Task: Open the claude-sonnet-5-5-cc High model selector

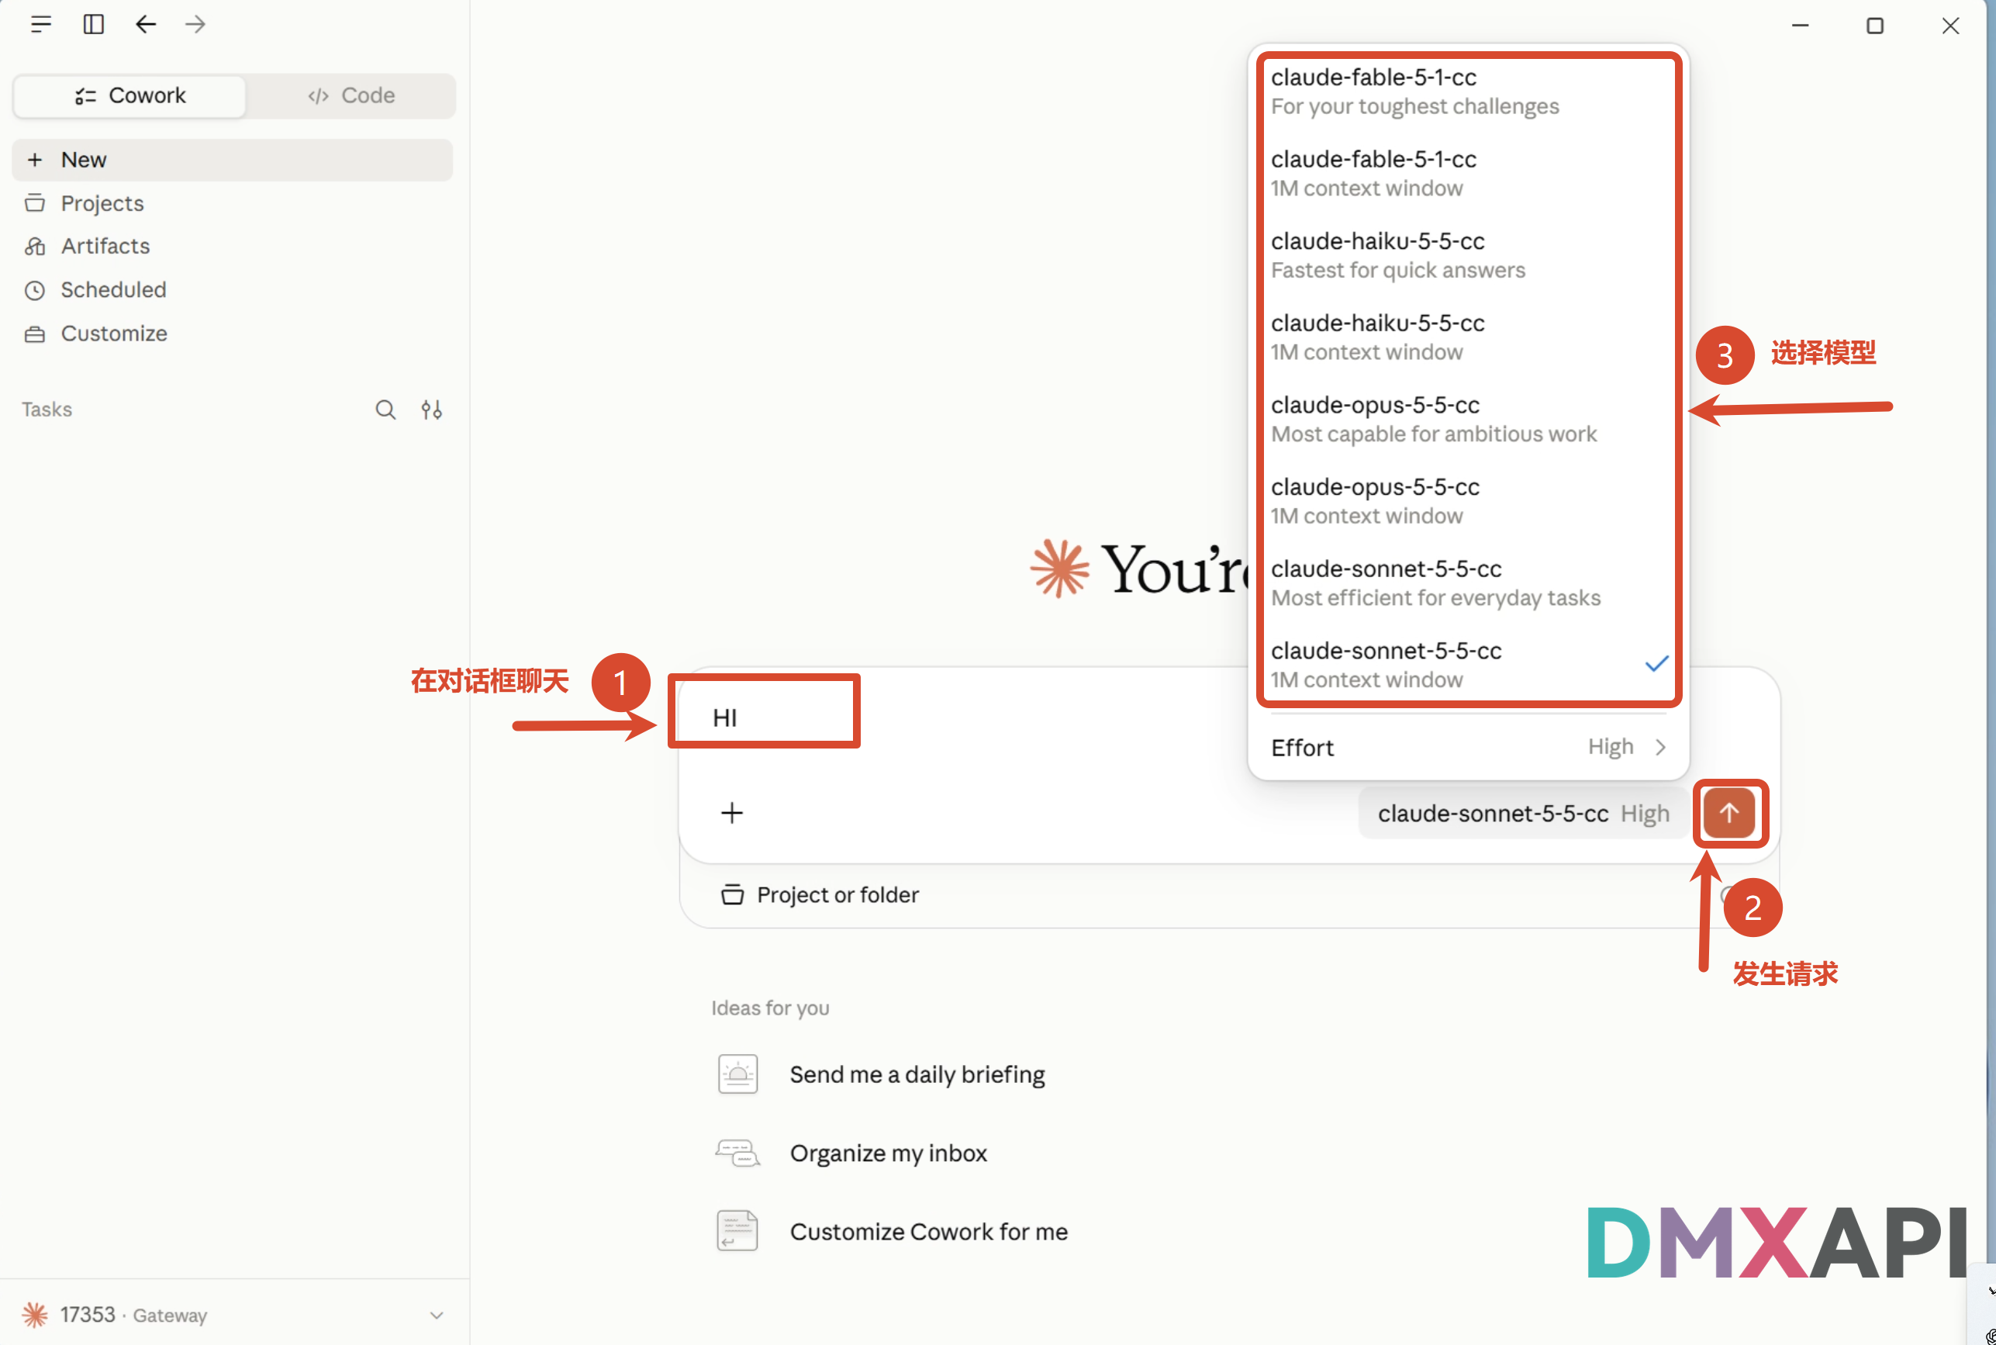Action: pos(1524,813)
